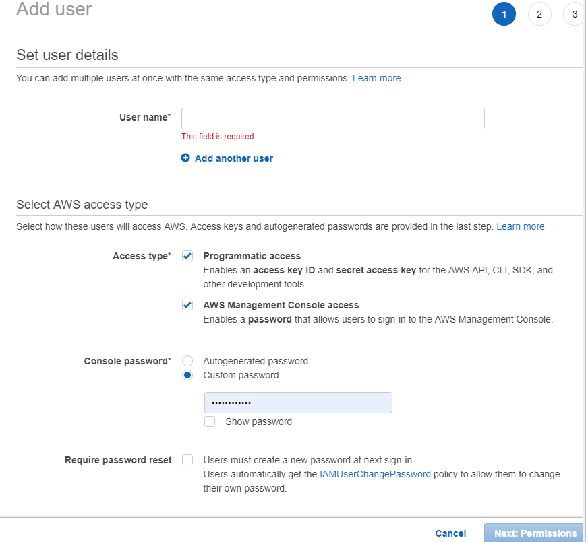This screenshot has height=542, width=586.
Task: Open the IAMUserChangePassword policy link
Action: click(375, 474)
